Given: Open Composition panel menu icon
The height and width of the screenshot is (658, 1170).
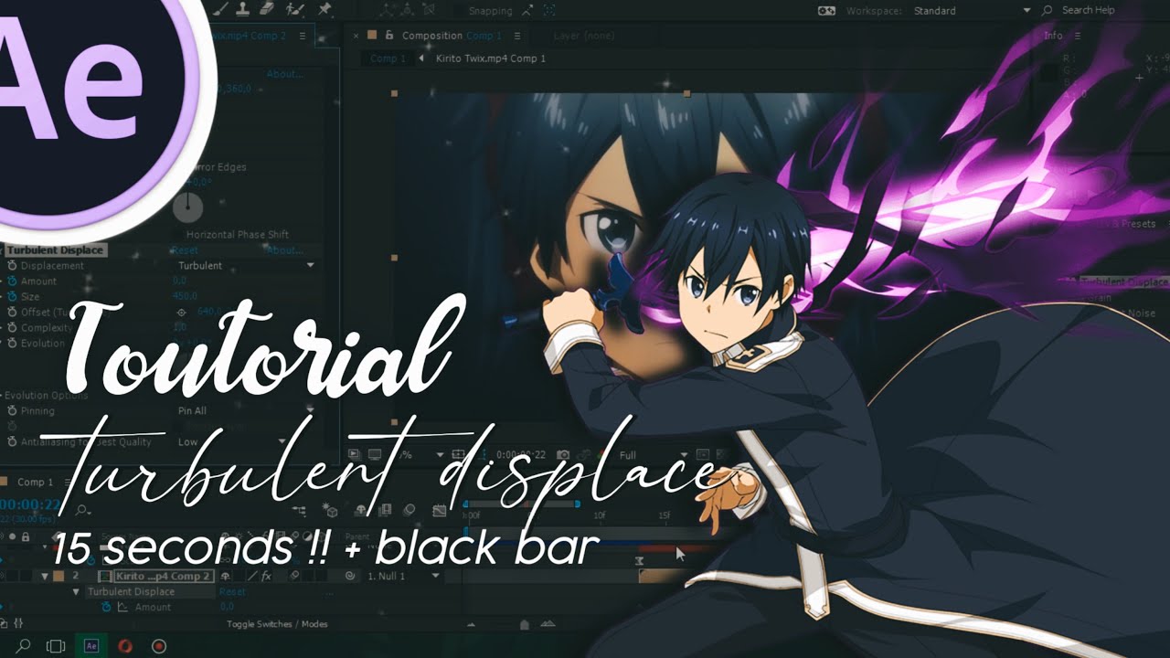Looking at the screenshot, I should click(x=516, y=36).
